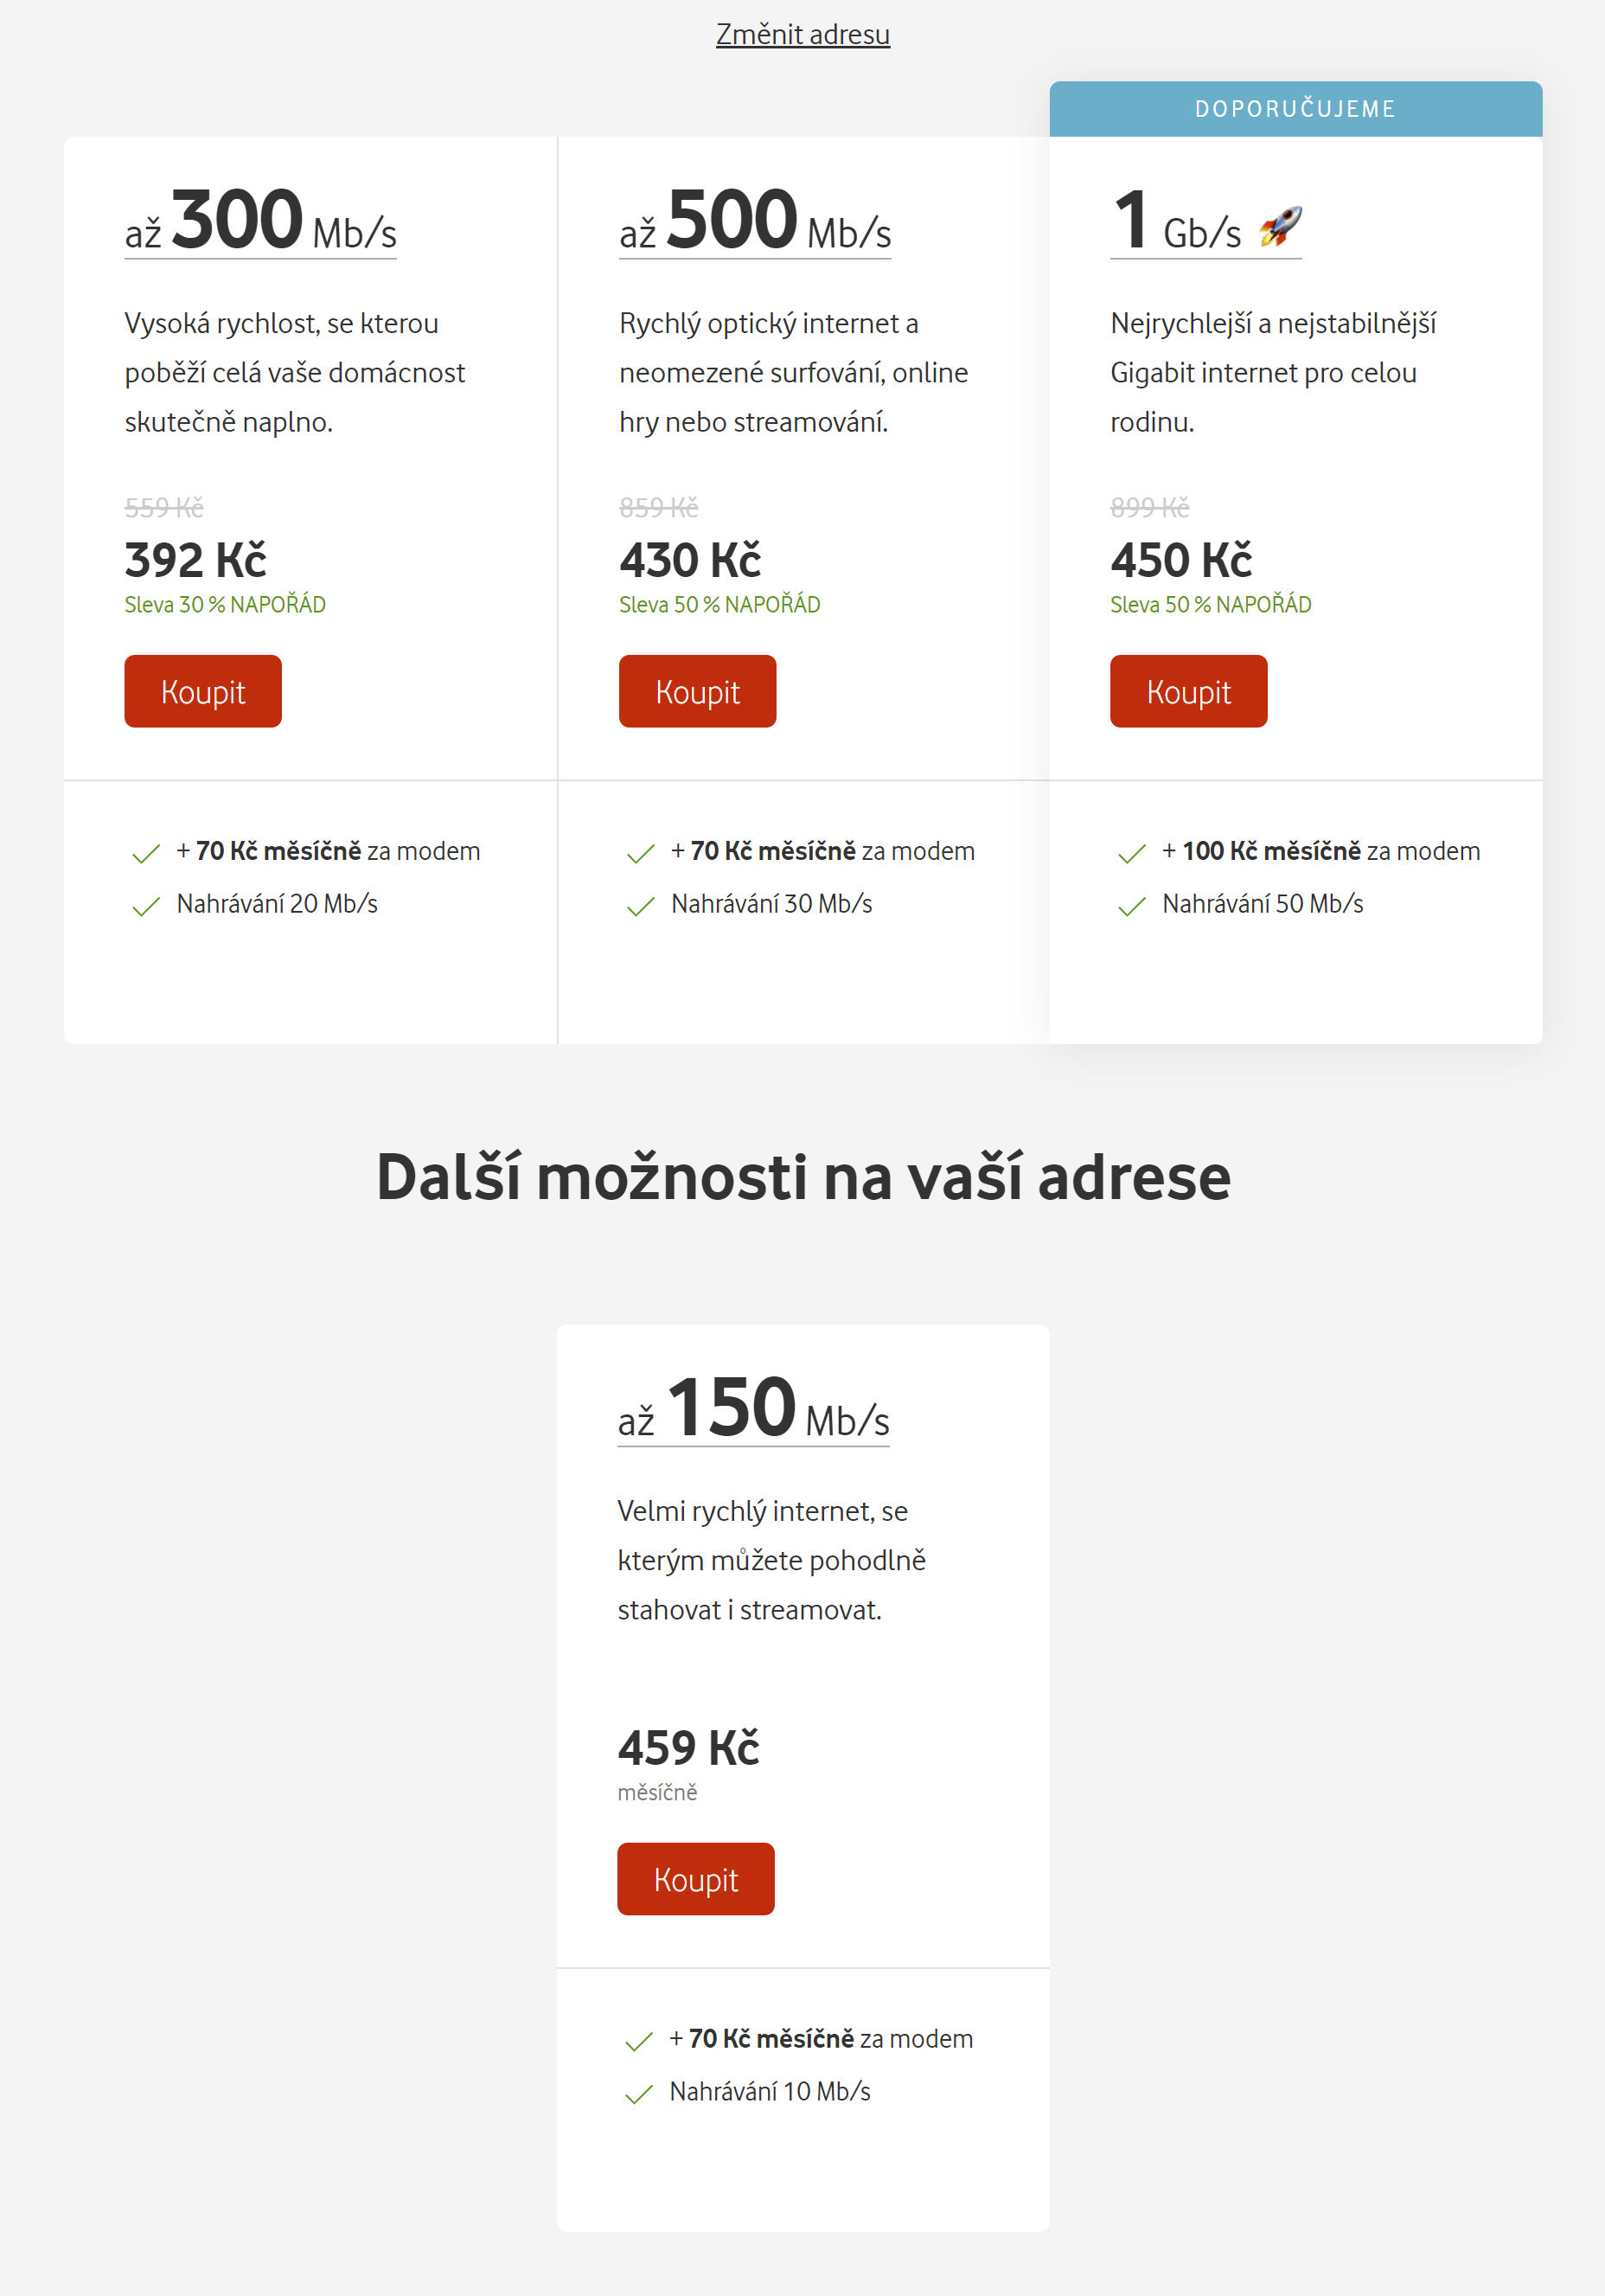Click the checkmark next to 100 Kč modem fee
Viewport: 1605px width, 2296px height.
pos(1131,853)
